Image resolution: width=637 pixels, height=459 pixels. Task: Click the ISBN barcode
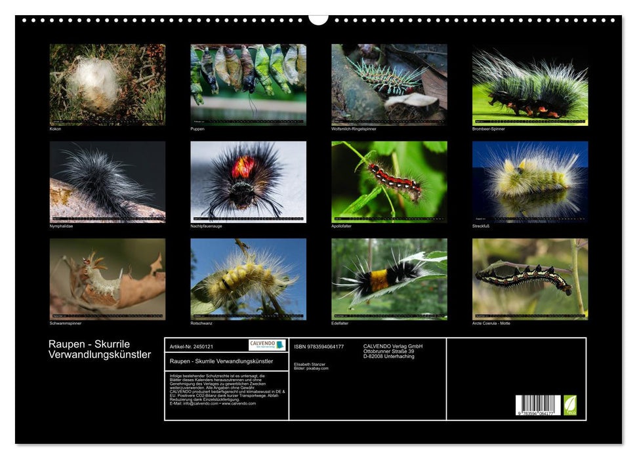(538, 405)
